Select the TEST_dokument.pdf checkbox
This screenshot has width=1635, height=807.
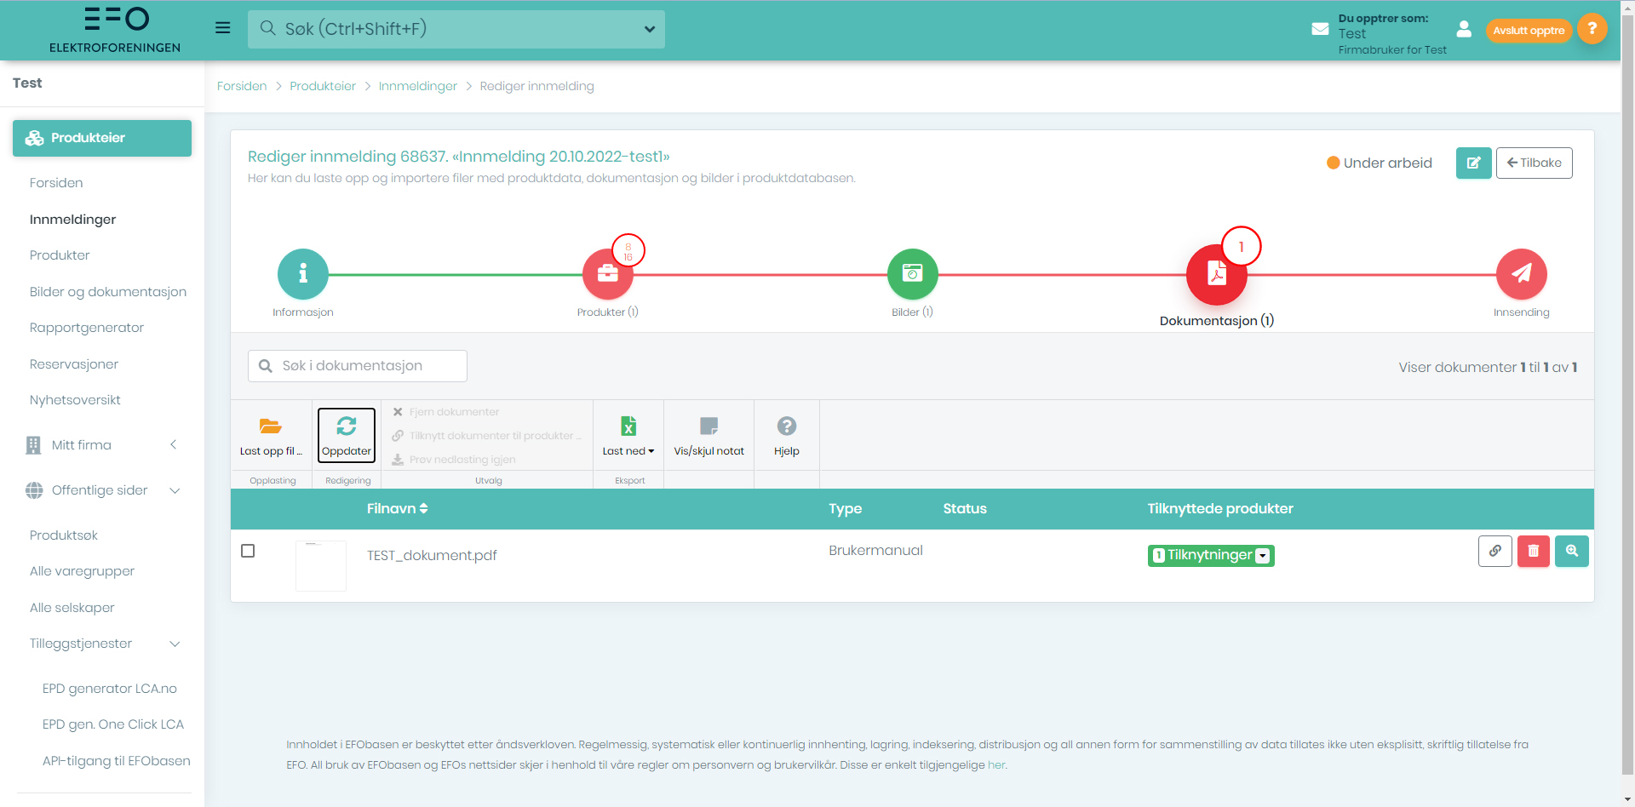click(248, 551)
